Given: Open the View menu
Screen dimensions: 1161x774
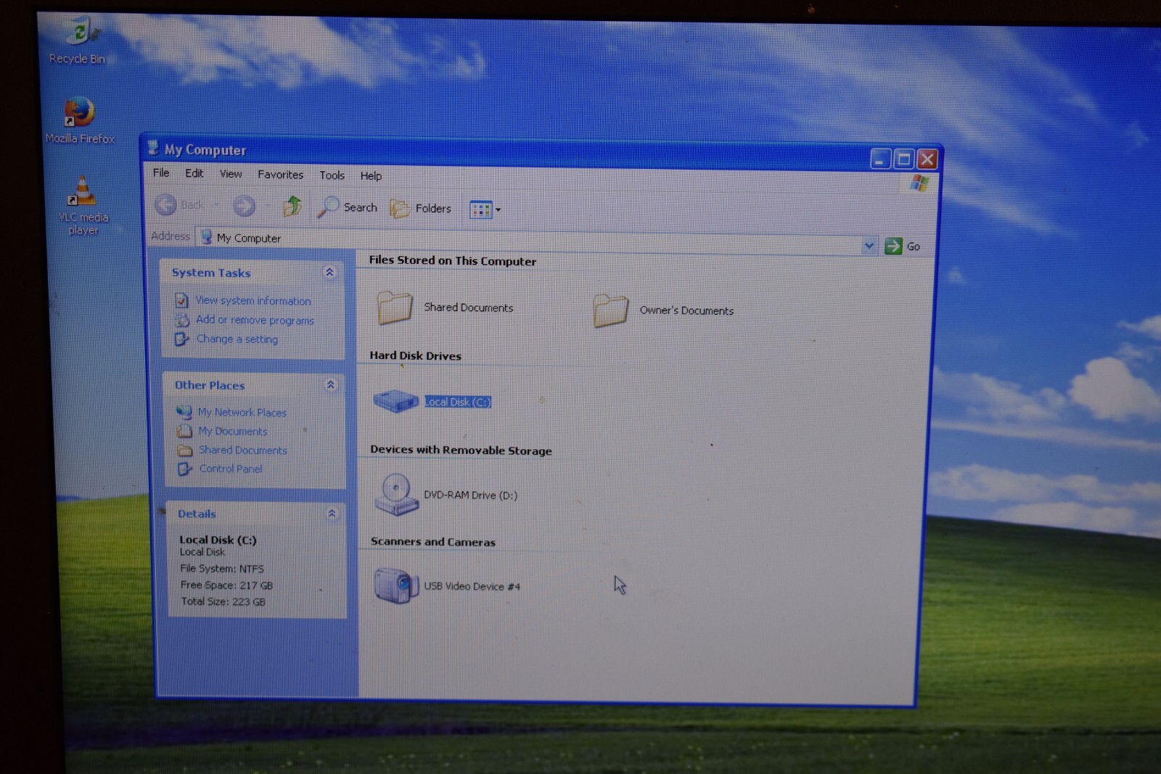Looking at the screenshot, I should click(x=231, y=174).
